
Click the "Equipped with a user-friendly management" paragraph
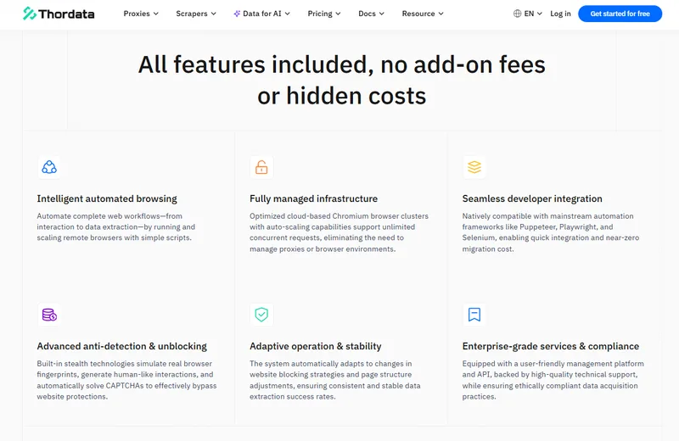click(553, 380)
